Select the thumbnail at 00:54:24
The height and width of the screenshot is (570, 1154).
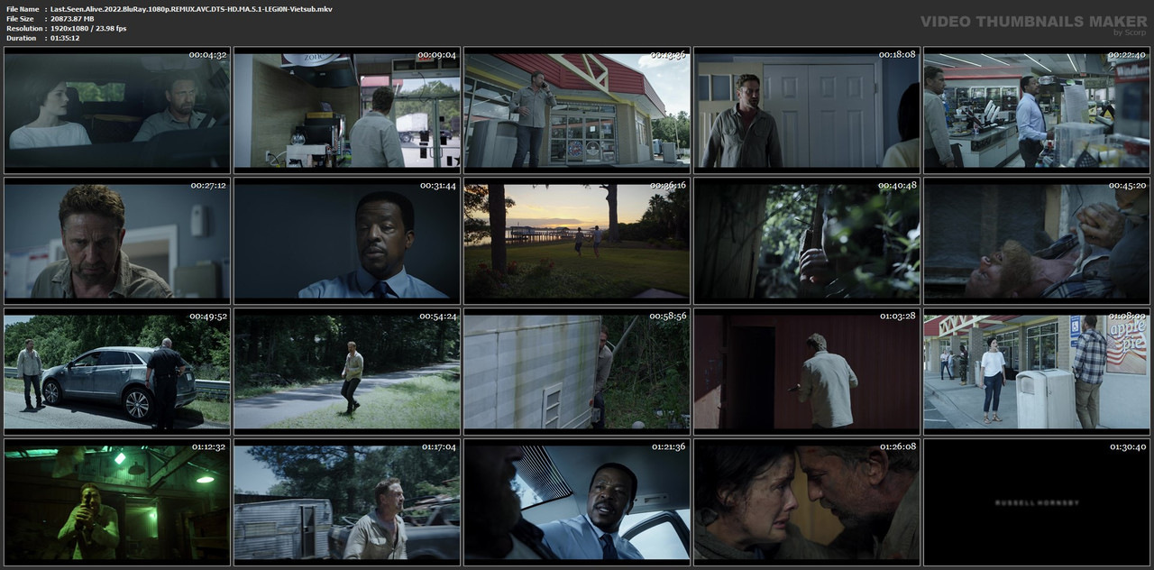347,372
